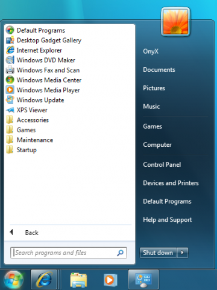Click the Windows Fax and Scan icon
This screenshot has width=217, height=290.
[x=10, y=70]
